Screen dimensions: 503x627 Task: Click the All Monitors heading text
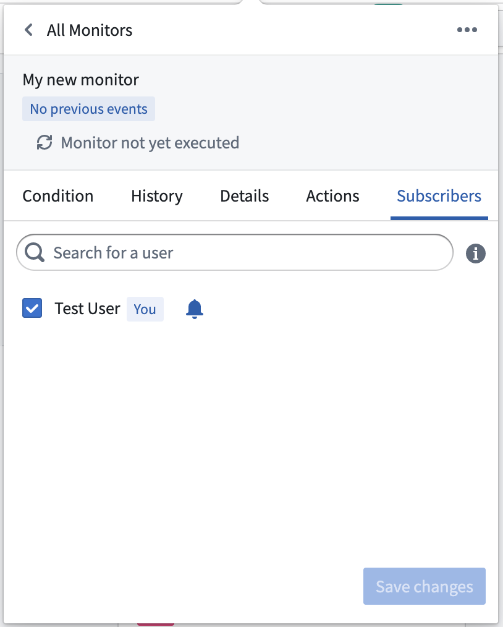[90, 30]
